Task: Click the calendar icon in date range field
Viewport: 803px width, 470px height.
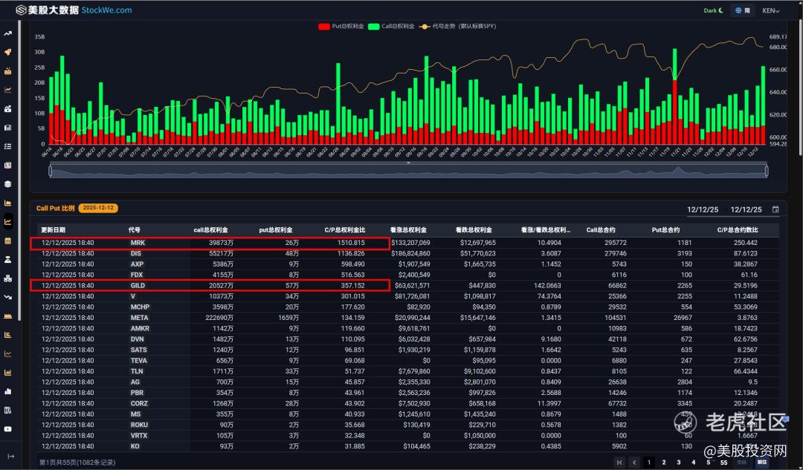Action: pyautogui.click(x=775, y=209)
